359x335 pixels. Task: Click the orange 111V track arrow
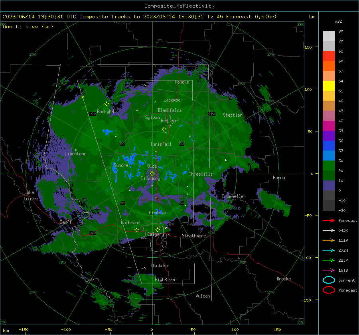329,240
